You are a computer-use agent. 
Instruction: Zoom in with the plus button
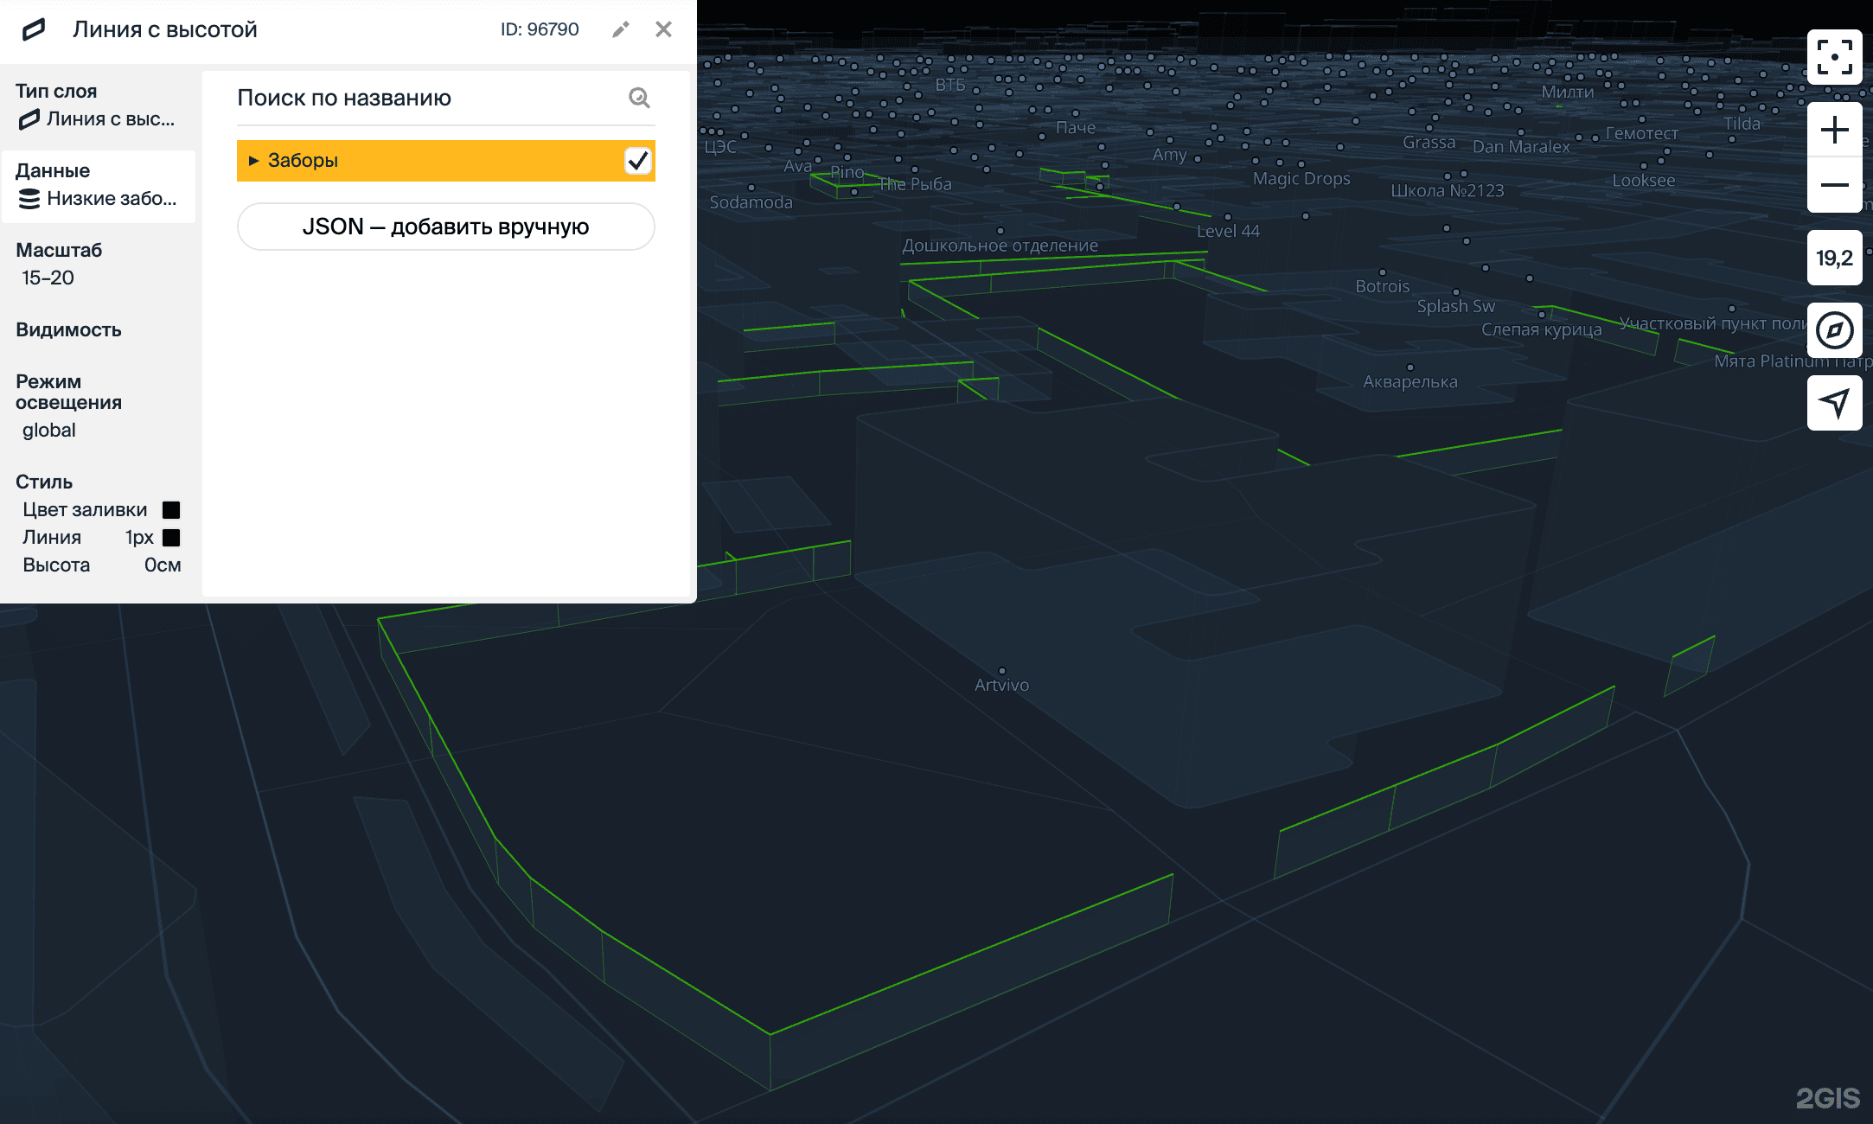pos(1834,131)
